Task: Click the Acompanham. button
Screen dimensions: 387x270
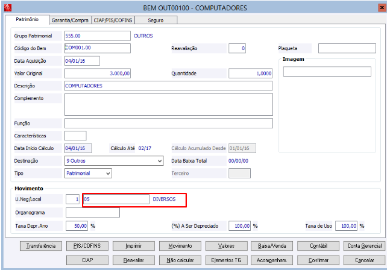Action: point(272,260)
